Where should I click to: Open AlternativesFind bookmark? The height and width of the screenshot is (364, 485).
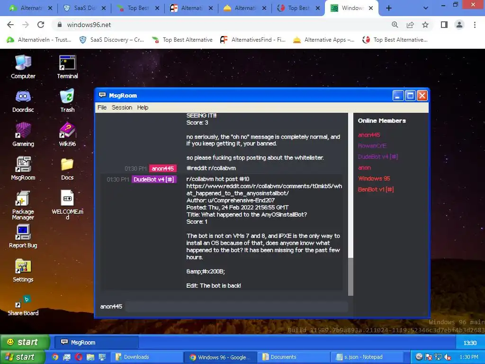coord(253,40)
